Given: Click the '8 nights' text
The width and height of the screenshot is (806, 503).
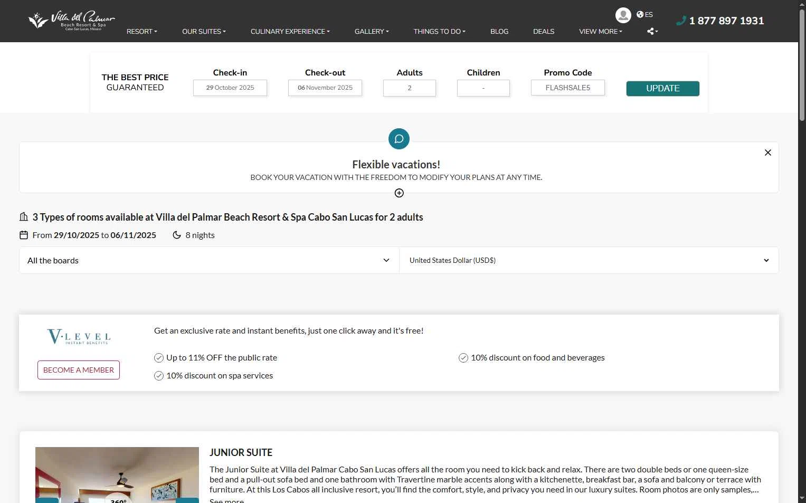Looking at the screenshot, I should click(200, 235).
